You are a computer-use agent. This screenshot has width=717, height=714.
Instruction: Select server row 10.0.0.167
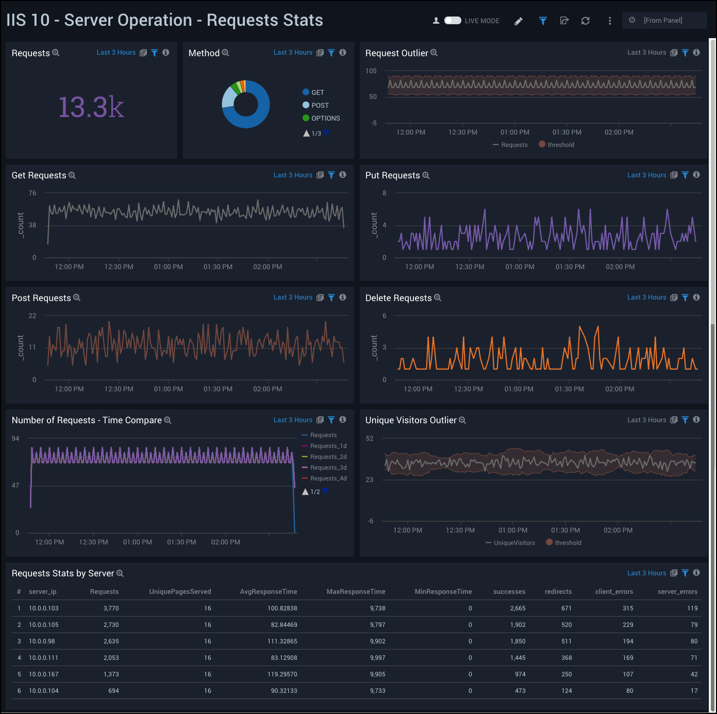coord(357,674)
